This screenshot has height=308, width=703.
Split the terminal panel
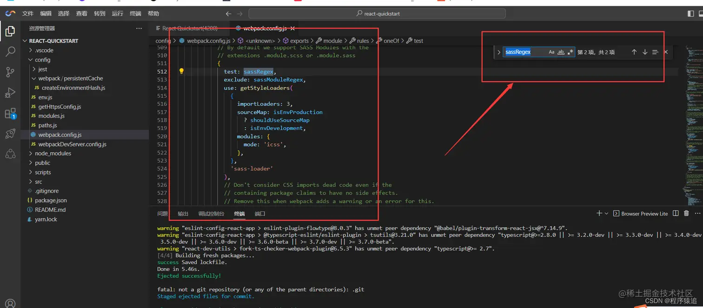[676, 213]
